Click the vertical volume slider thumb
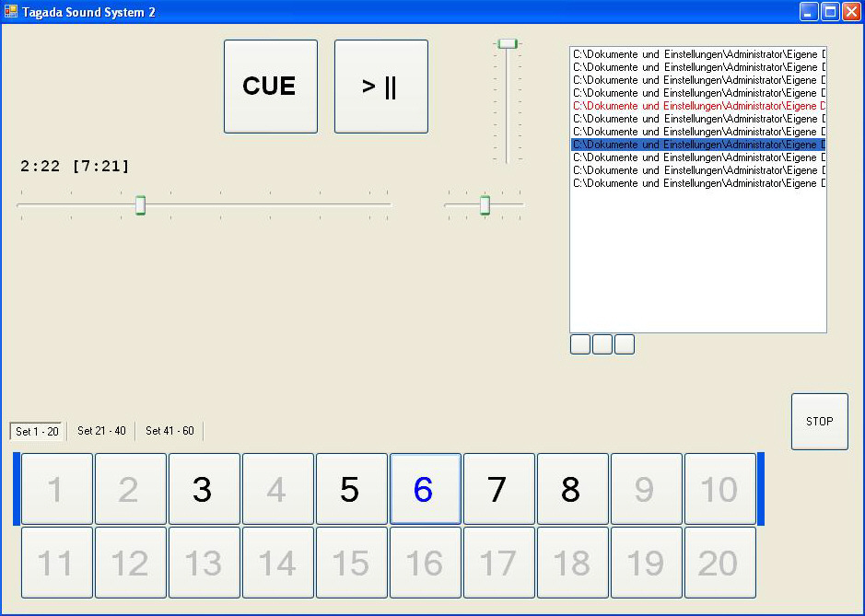Screen dimensions: 865x616 508,43
